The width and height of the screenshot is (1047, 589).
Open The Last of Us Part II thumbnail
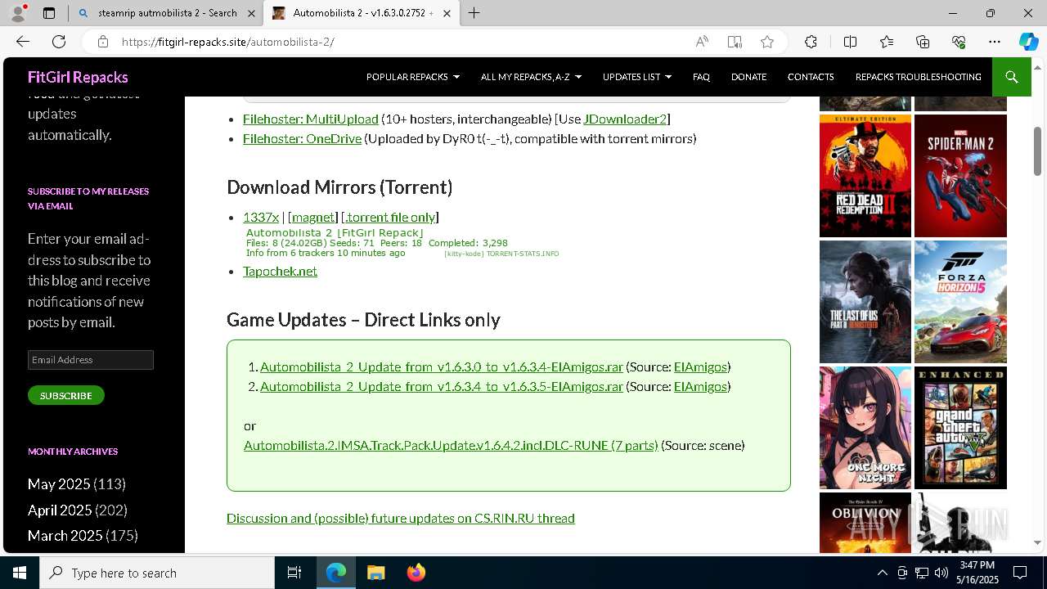[x=865, y=302]
